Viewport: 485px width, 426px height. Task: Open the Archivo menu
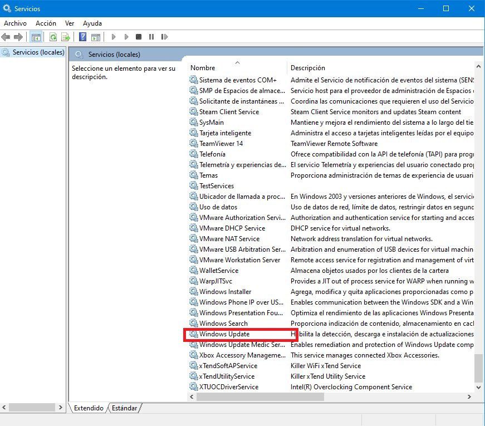coord(15,23)
